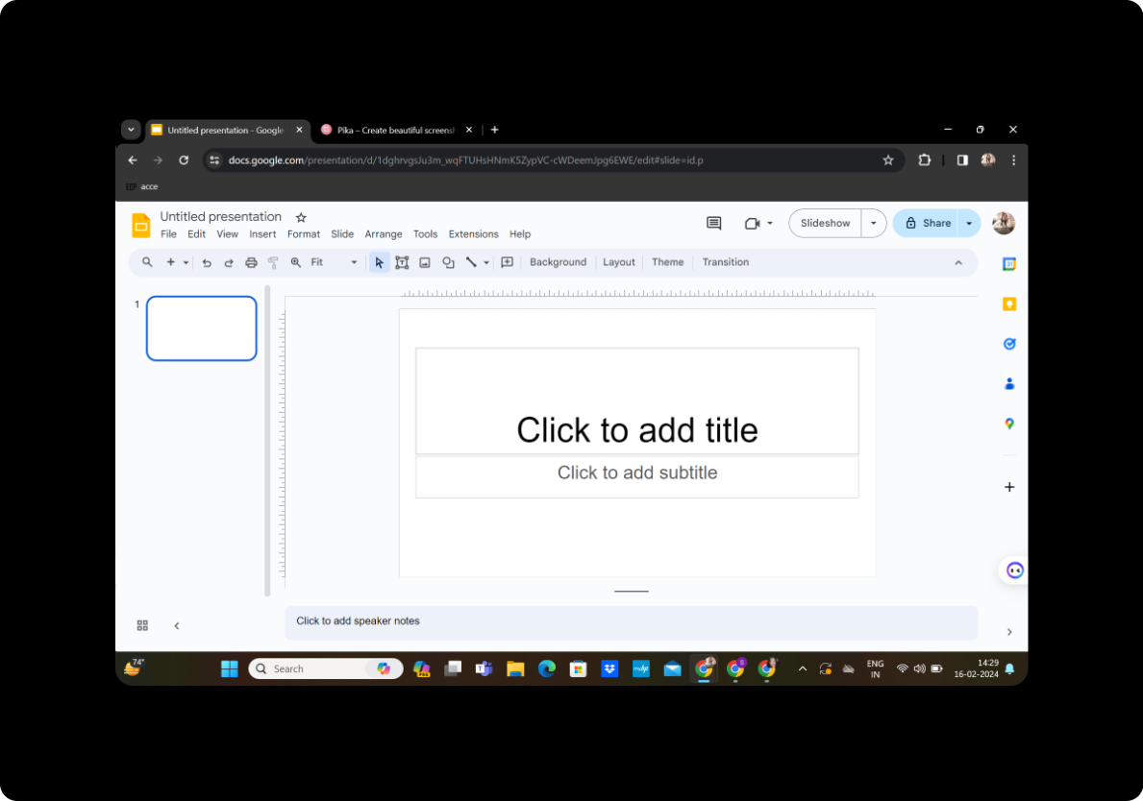1143x801 pixels.
Task: Open the Format menu
Action: pyautogui.click(x=303, y=233)
